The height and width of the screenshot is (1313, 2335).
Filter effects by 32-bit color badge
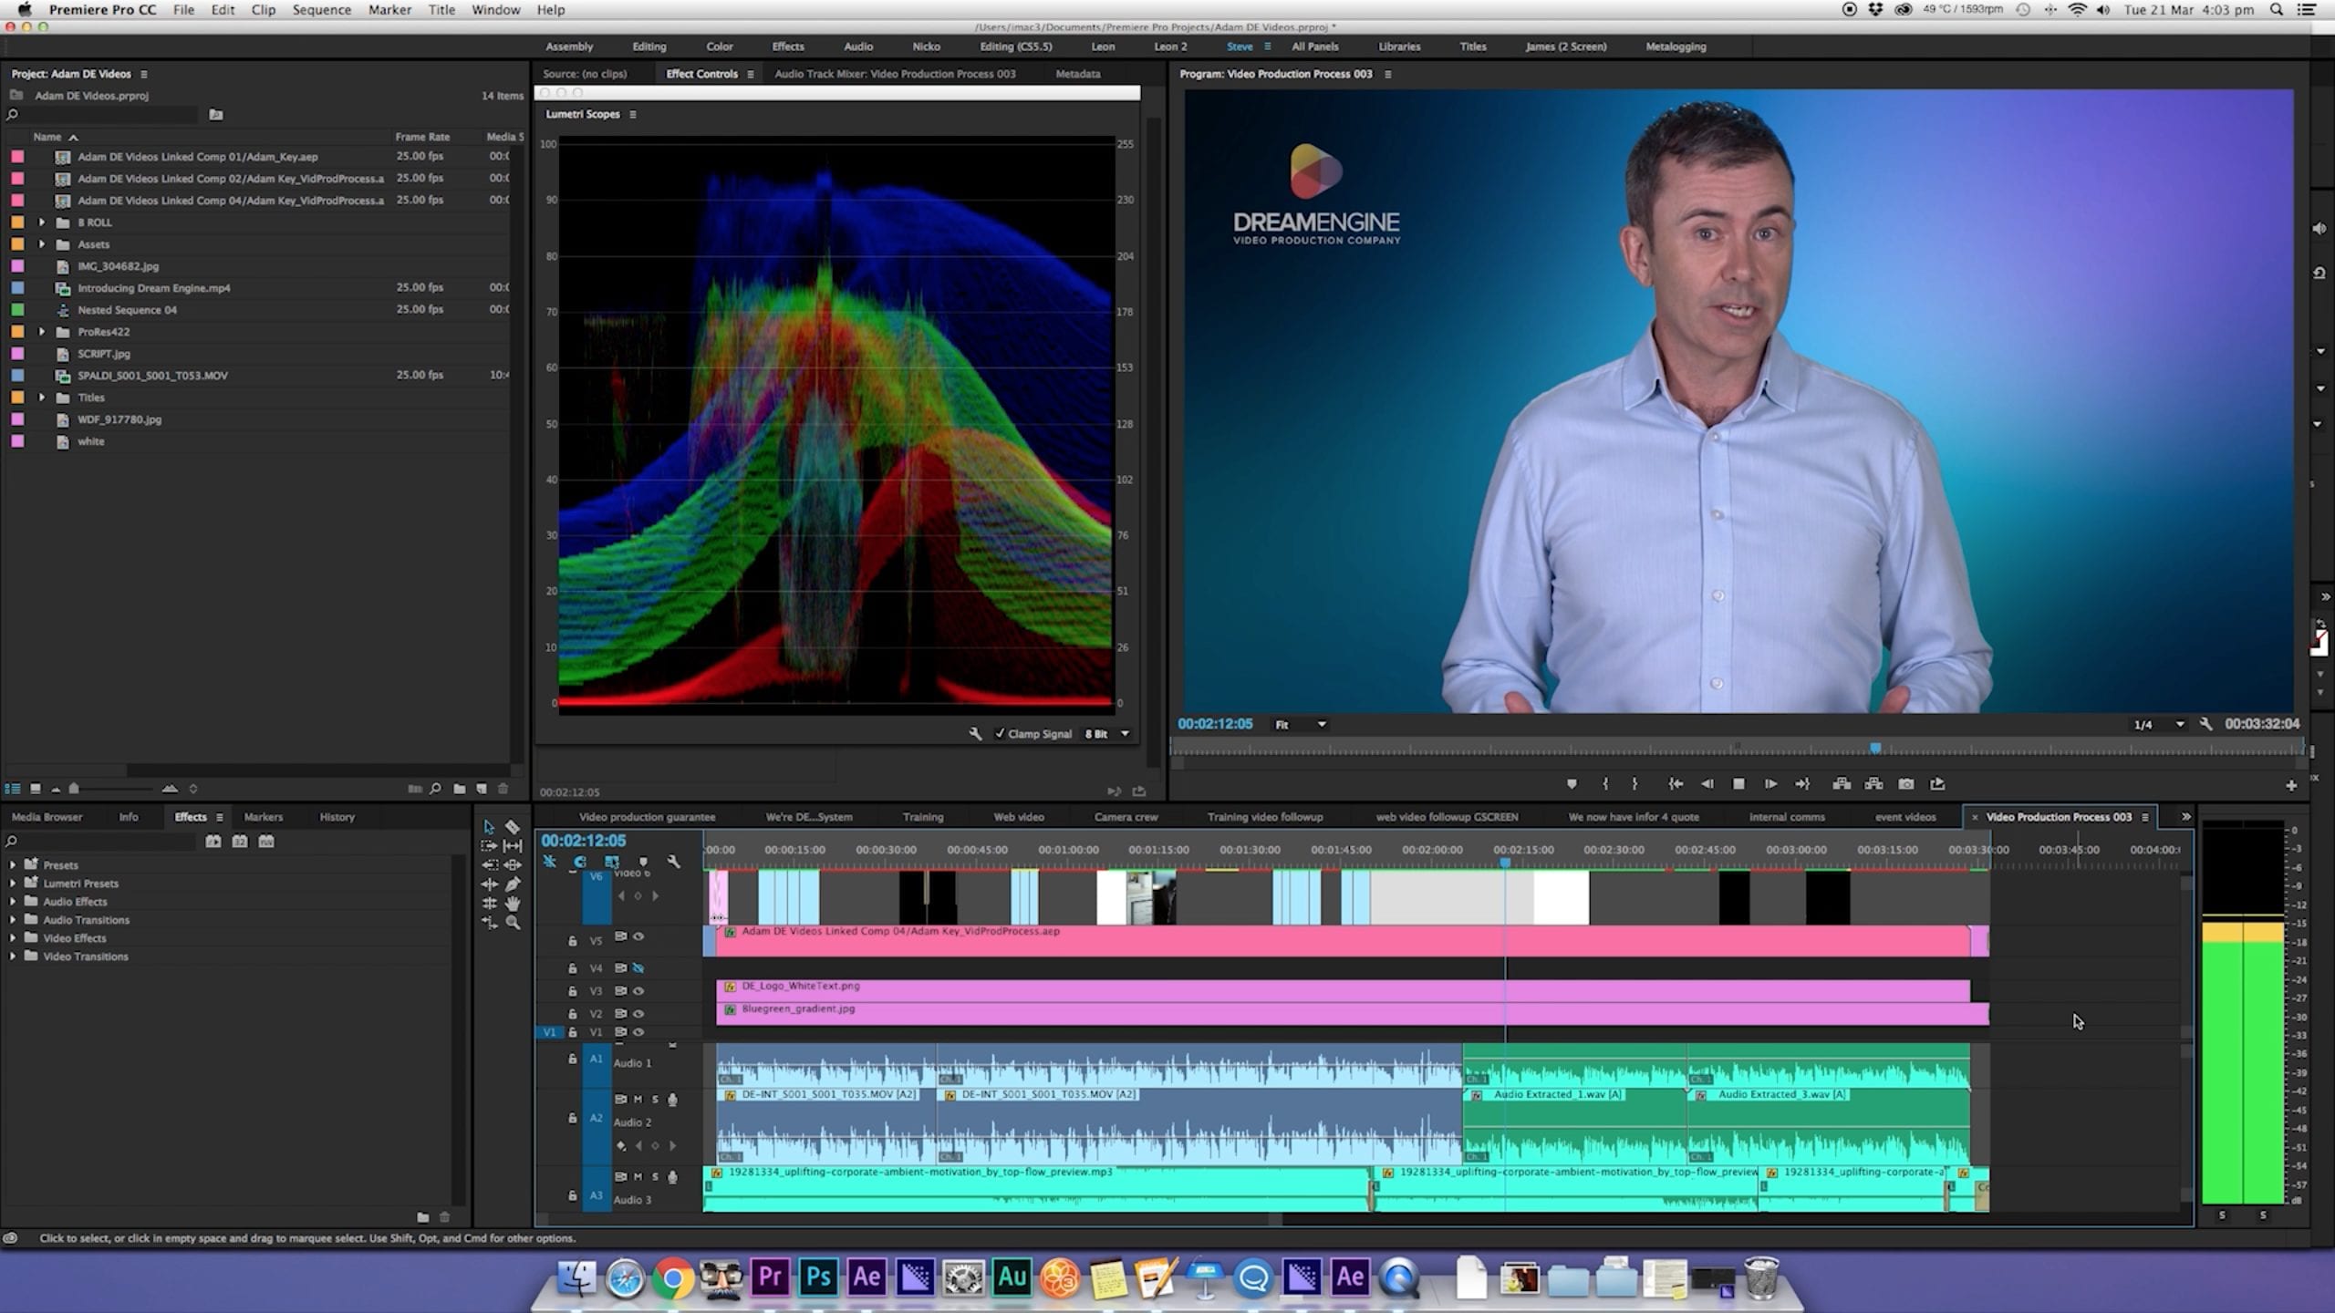(x=240, y=842)
